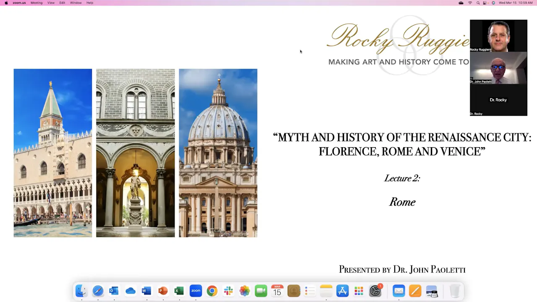Open the Help menu
Viewport: 537px width, 302px height.
tap(89, 3)
